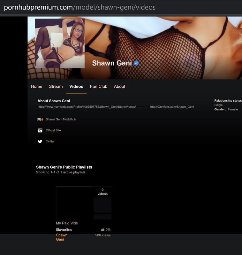Open the manyvids.com store URL
This screenshot has width=242, height=255.
tap(87, 107)
